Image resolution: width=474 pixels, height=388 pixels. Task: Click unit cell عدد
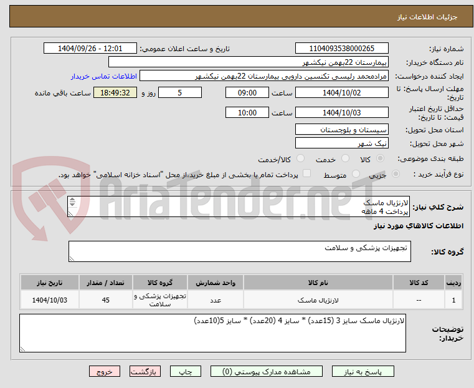tap(216, 300)
